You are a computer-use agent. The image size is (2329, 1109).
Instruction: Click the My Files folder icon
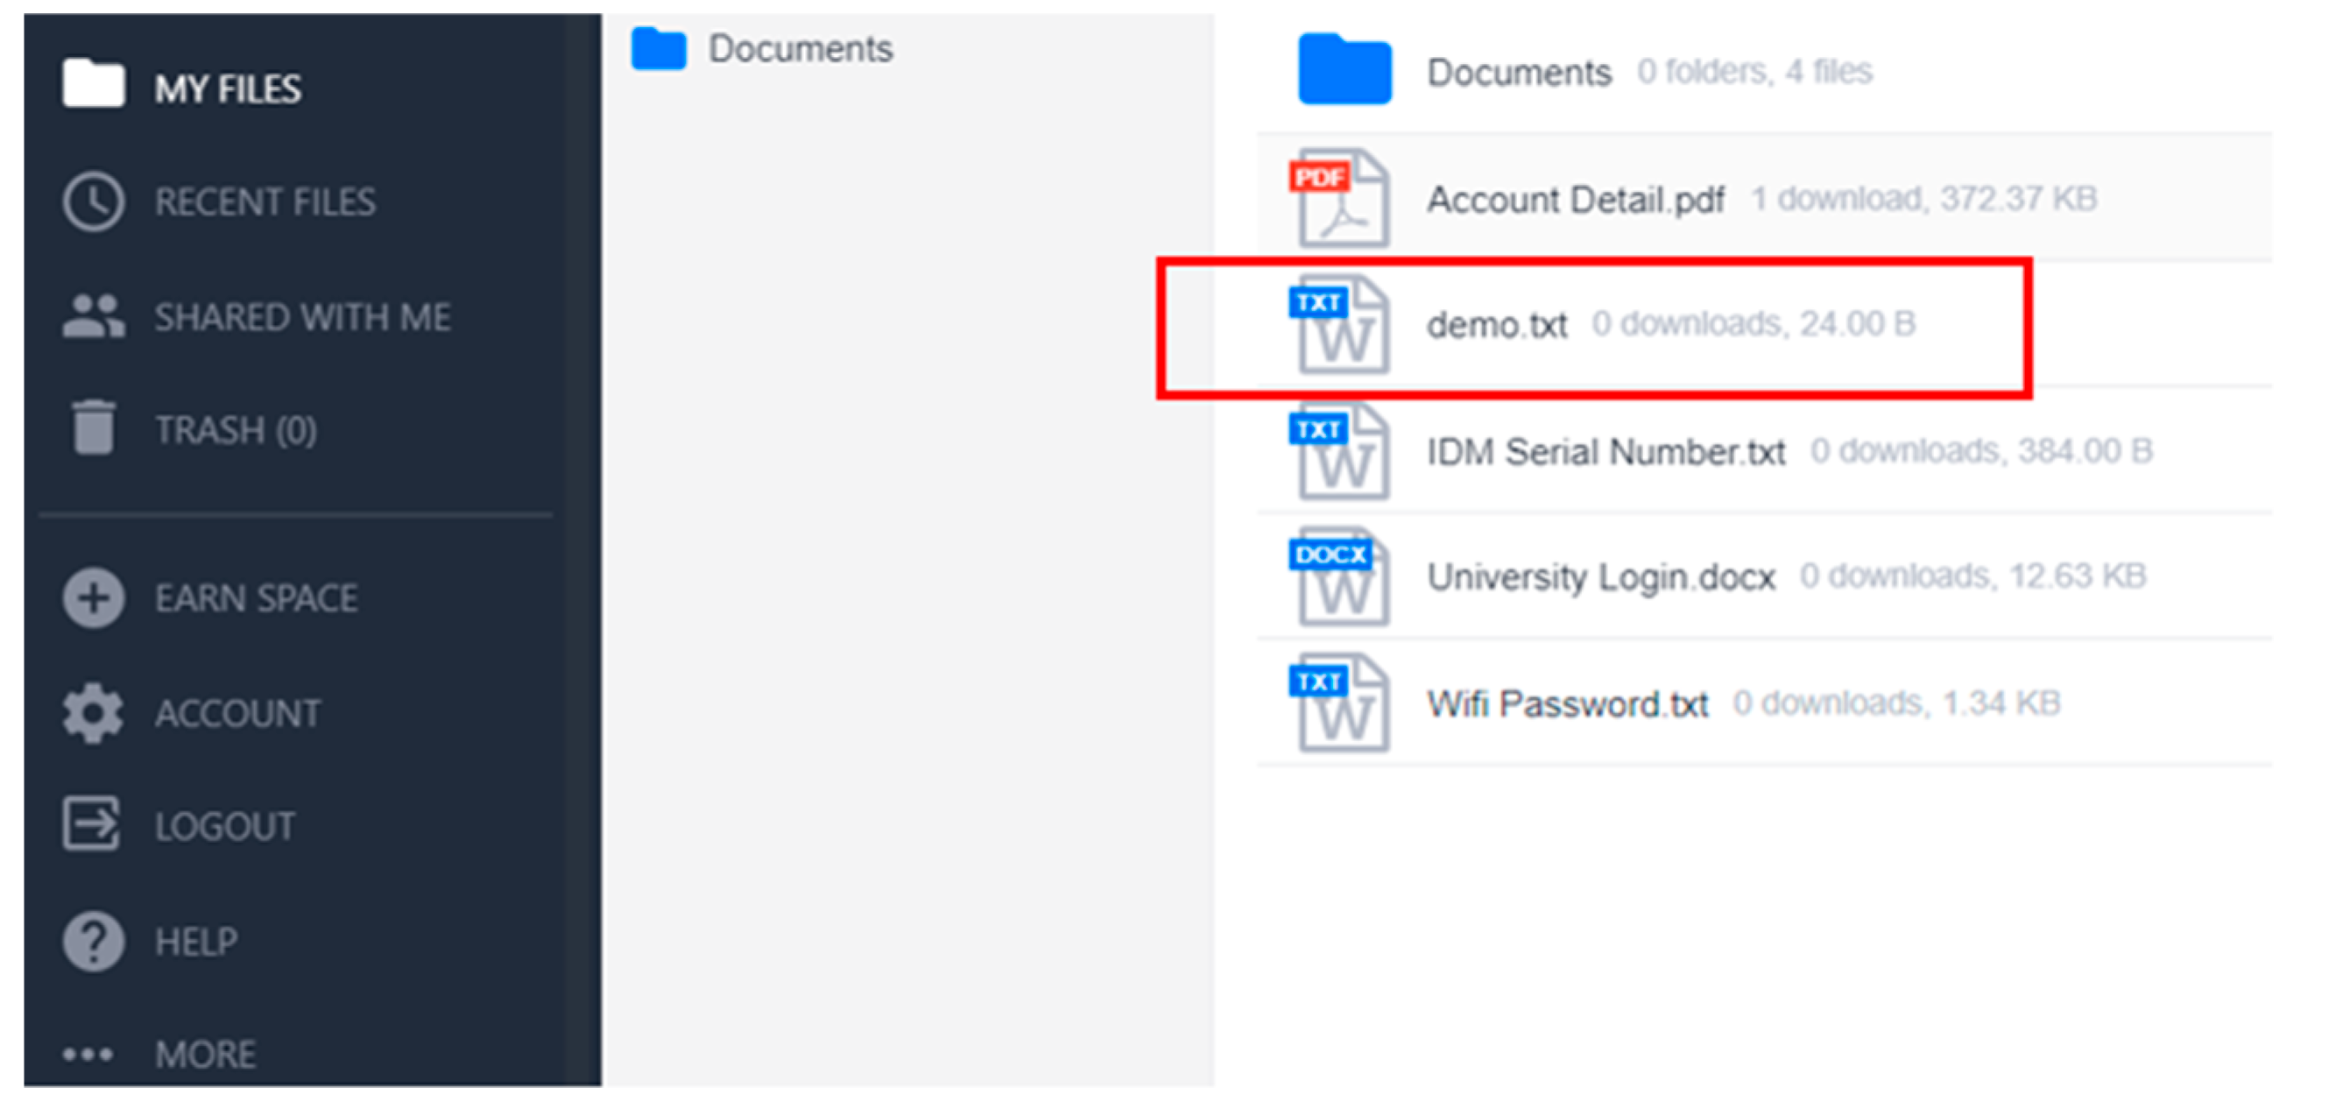[93, 84]
